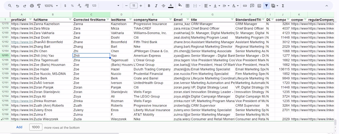The height and width of the screenshot is (134, 339).
Task: Open filter menu for lastName column
Action: (x=130, y=20)
